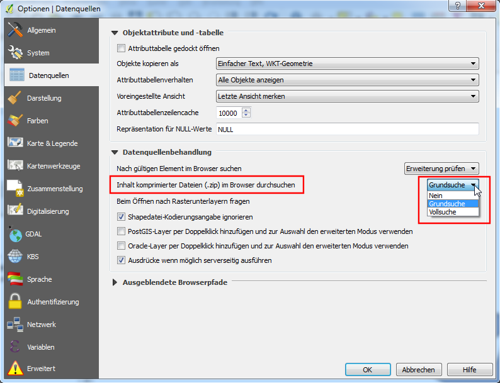Open the Attributtabellenverhalten dropdown
The width and height of the screenshot is (500, 383).
pyautogui.click(x=347, y=80)
